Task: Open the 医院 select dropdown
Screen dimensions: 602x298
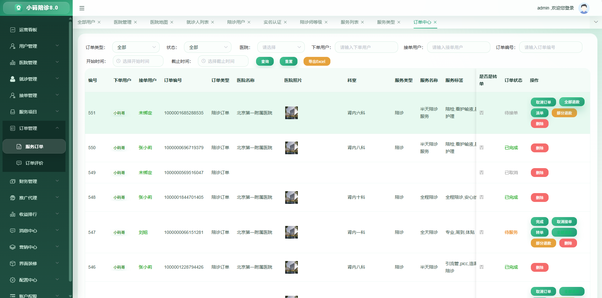Action: [x=281, y=47]
